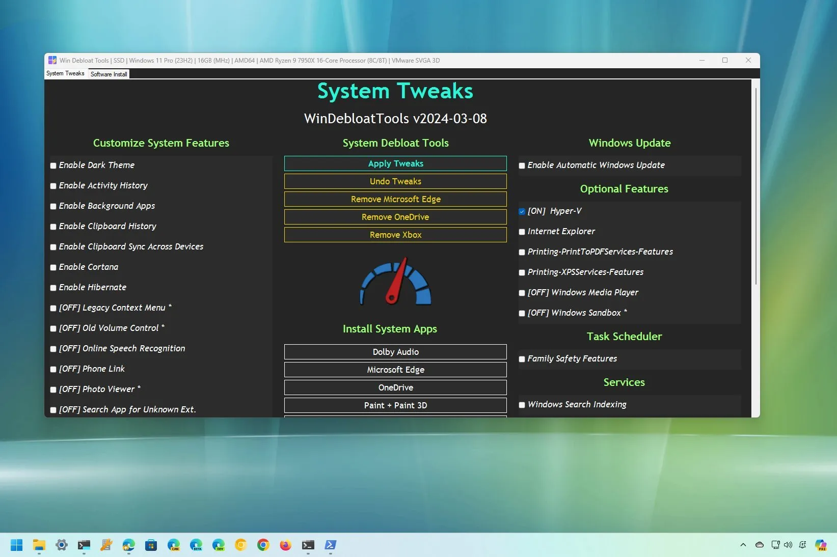
Task: Show hidden tray icons chevron
Action: (x=743, y=545)
